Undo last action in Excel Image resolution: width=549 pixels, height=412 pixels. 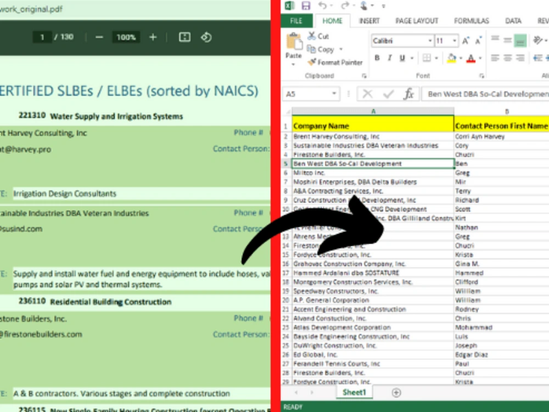point(322,5)
